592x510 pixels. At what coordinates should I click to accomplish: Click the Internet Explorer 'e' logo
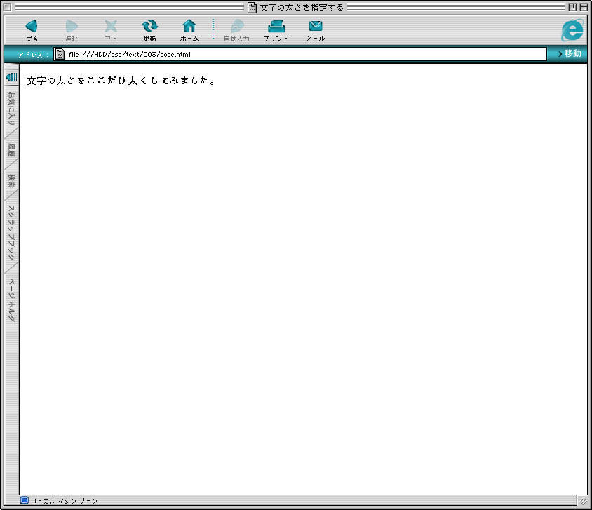(x=572, y=29)
